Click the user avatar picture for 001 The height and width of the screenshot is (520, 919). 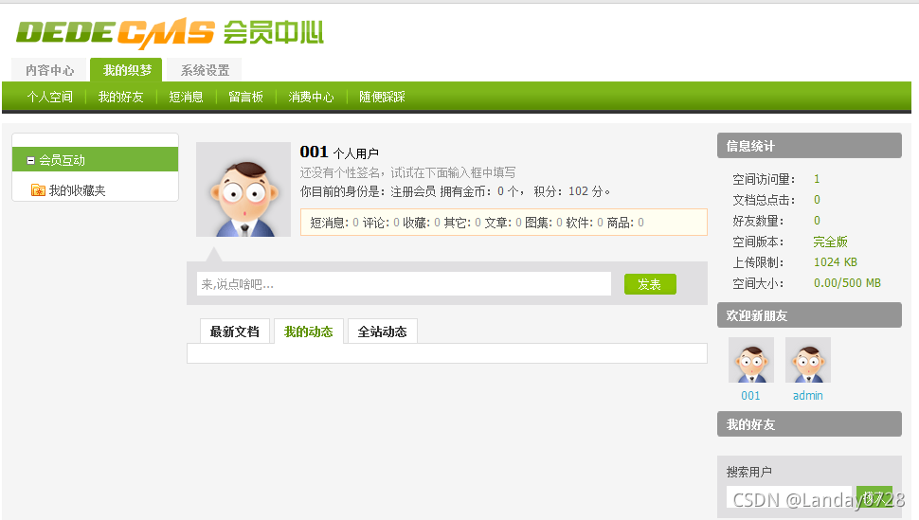(243, 189)
